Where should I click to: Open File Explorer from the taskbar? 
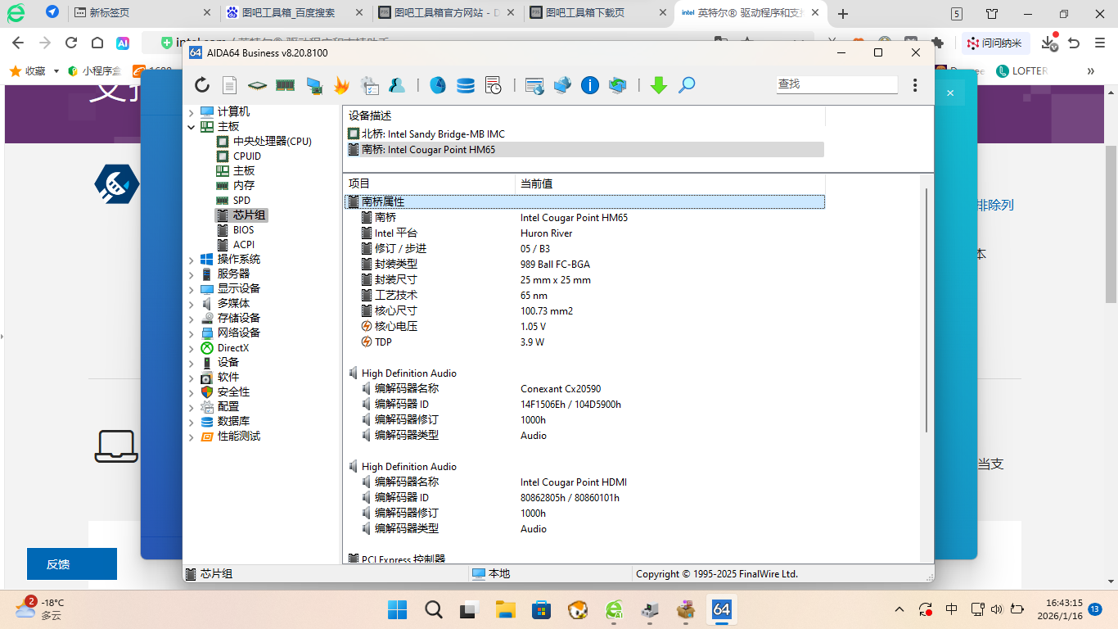(505, 609)
